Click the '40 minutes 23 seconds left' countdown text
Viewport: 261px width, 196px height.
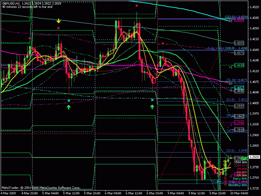[27, 7]
